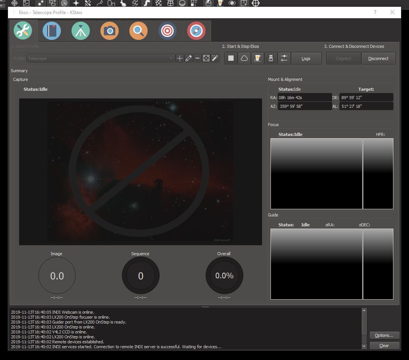
Task: Switch to the Scheduler tab with notebook icon
Action: [52, 31]
